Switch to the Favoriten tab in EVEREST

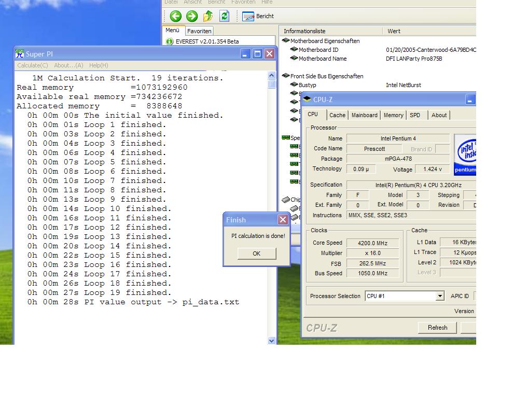[x=199, y=31]
